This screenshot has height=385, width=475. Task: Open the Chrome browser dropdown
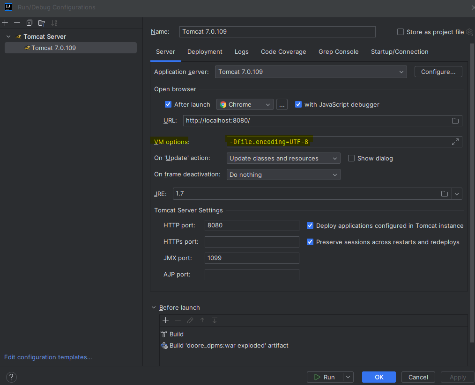245,104
